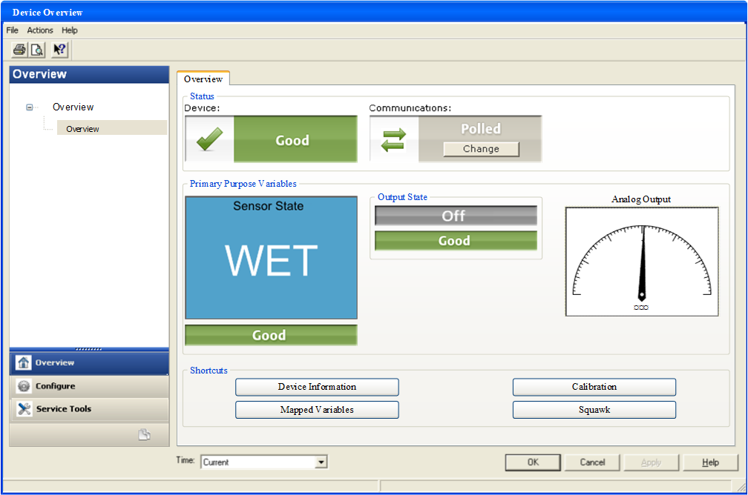Click the pages icon below Service Tools

coord(145,435)
